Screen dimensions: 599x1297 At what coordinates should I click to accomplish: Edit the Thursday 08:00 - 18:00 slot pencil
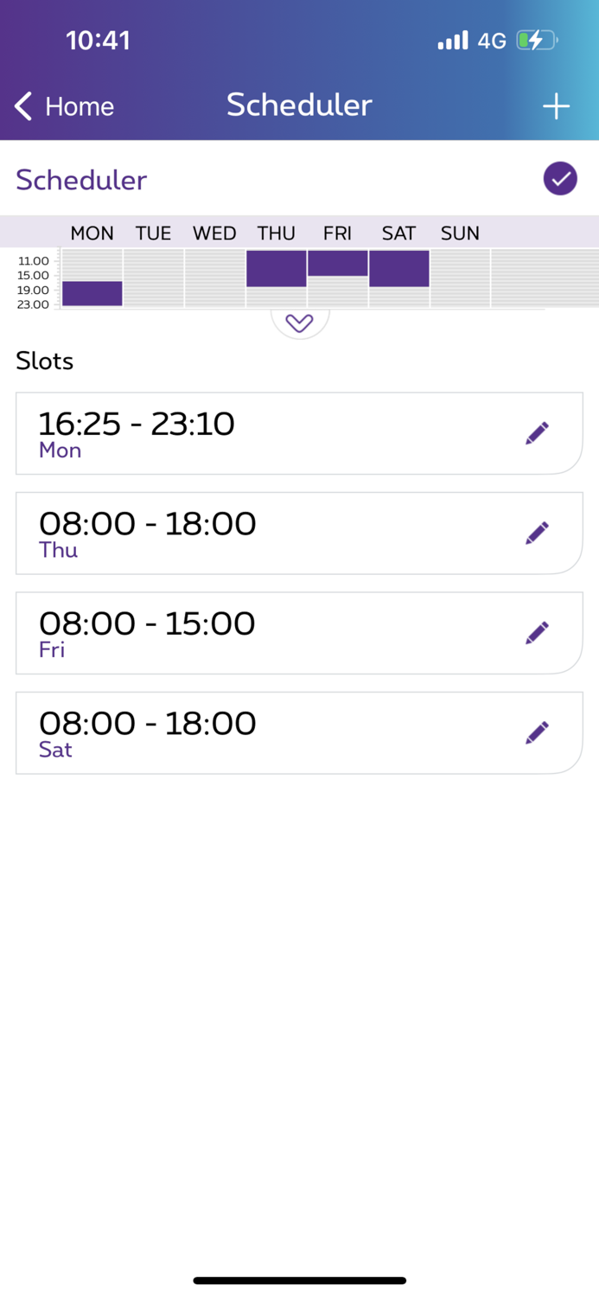point(537,533)
